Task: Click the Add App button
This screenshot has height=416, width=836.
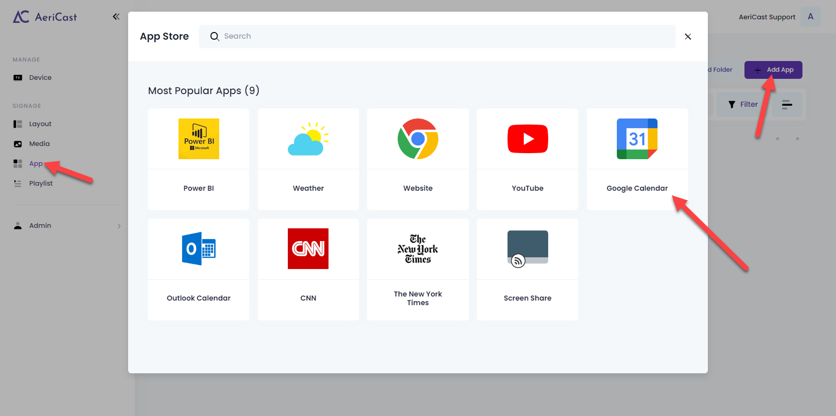Action: (773, 70)
